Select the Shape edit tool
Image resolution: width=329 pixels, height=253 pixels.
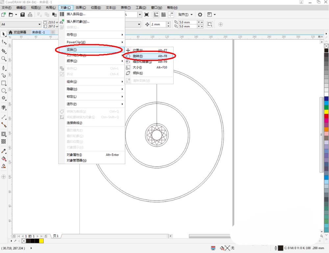pyautogui.click(x=4, y=42)
